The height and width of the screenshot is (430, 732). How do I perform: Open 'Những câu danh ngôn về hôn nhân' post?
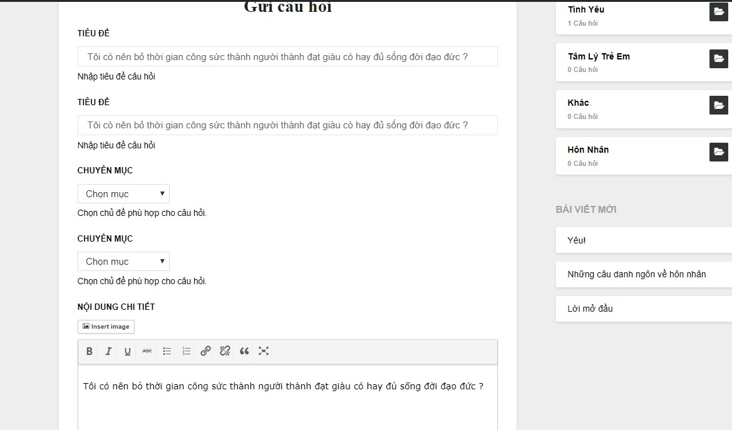tap(637, 275)
